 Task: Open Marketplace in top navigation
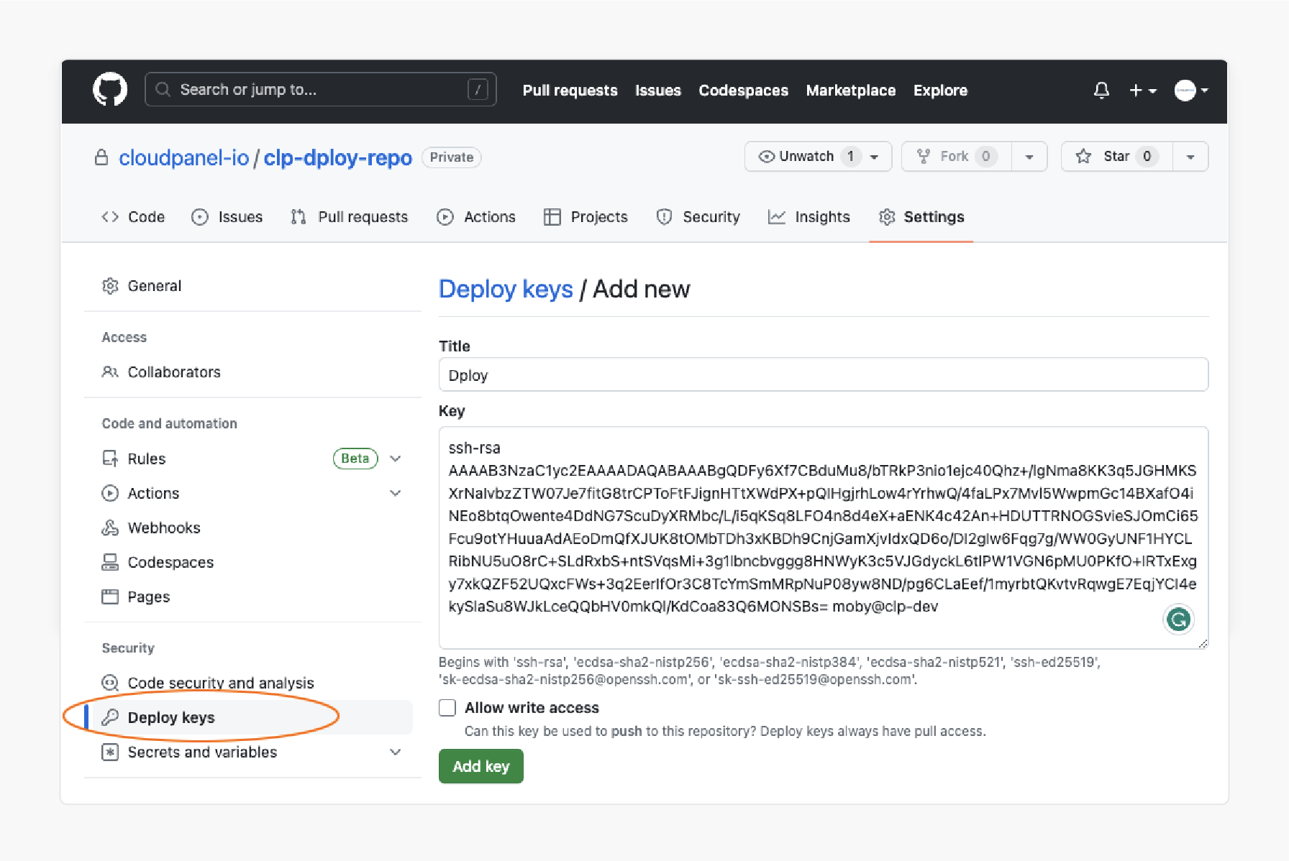click(x=850, y=91)
